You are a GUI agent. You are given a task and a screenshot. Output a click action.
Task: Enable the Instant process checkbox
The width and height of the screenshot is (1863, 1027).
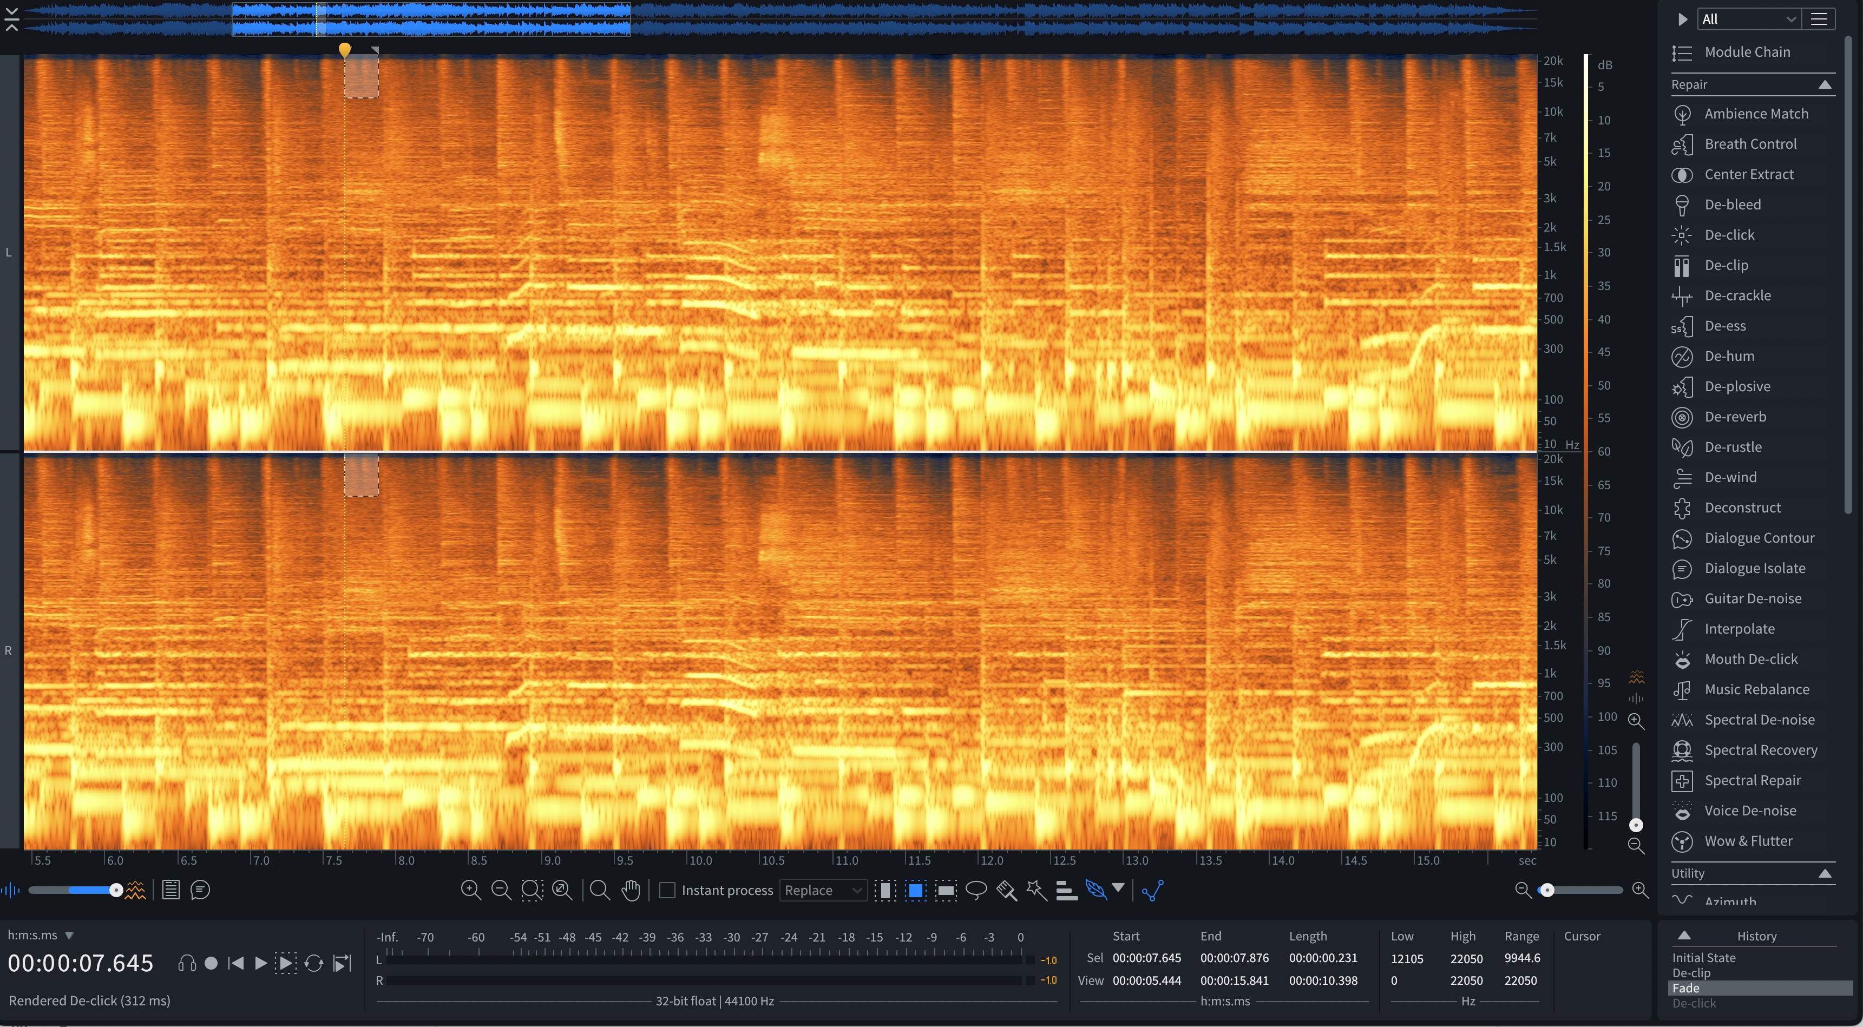(x=667, y=890)
